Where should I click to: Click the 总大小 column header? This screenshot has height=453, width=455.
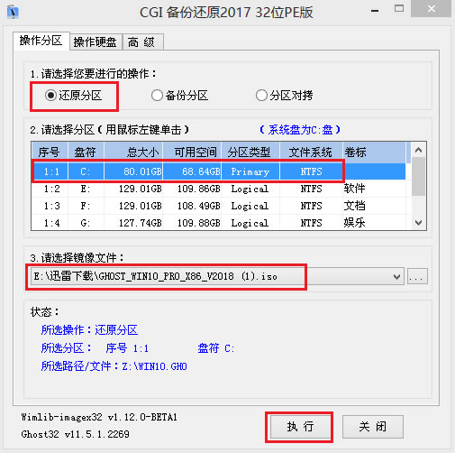(x=133, y=153)
